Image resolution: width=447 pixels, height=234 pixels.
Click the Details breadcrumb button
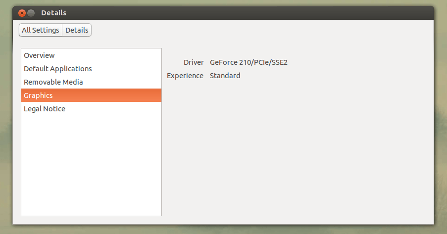click(x=77, y=30)
